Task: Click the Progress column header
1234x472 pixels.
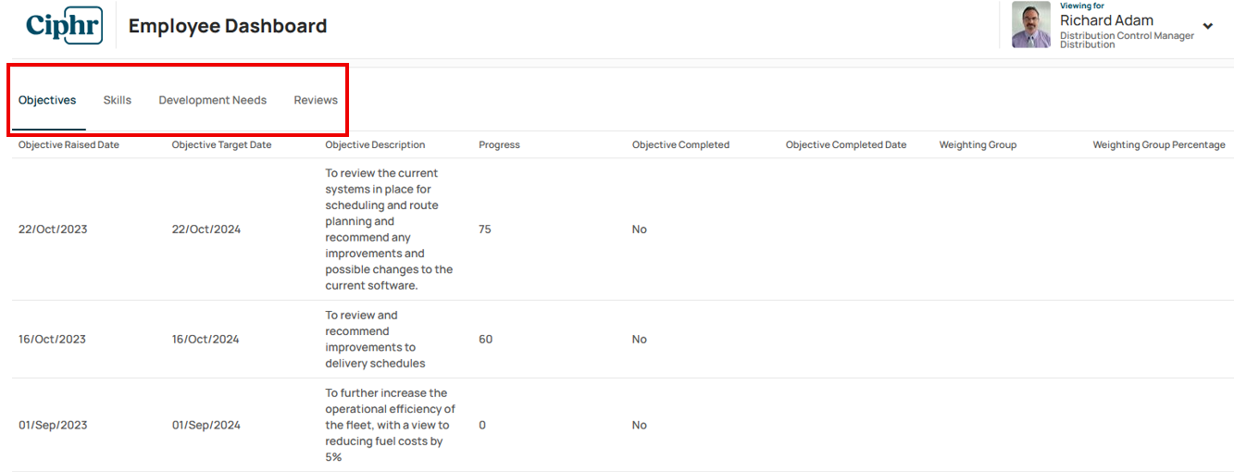Action: [x=499, y=144]
